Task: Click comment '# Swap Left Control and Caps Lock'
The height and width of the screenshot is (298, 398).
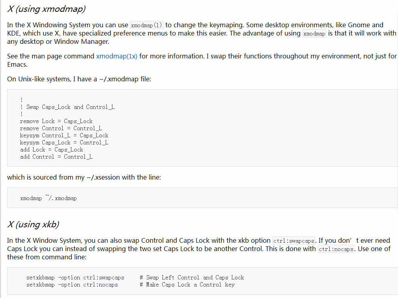Action: click(x=192, y=278)
